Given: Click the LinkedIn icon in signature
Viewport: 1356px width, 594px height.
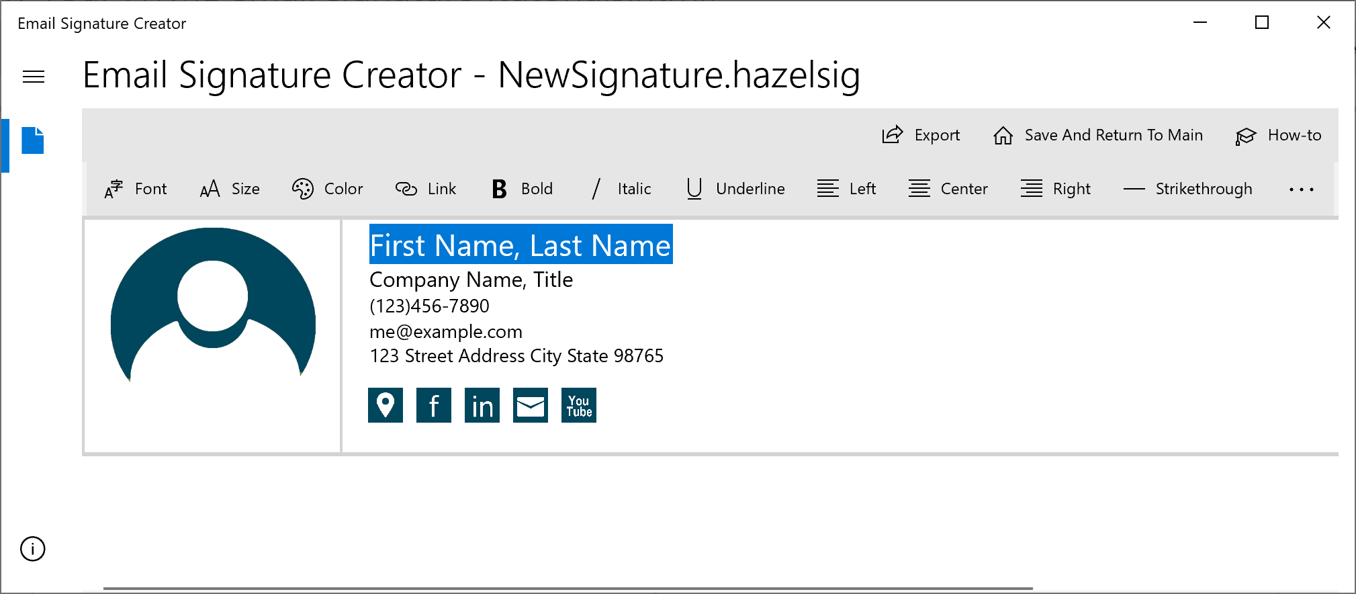Looking at the screenshot, I should point(482,405).
